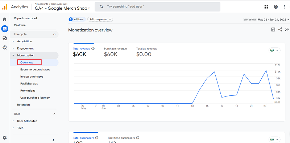290x143 pixels.
Task: Open Reports snapshot
Action: 25,18
